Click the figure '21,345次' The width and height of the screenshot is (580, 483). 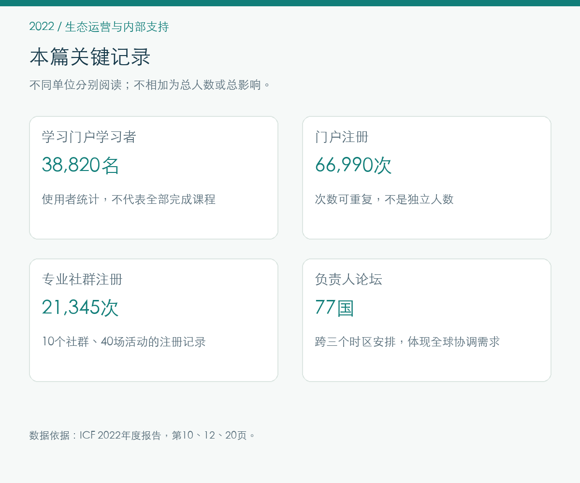pos(80,308)
